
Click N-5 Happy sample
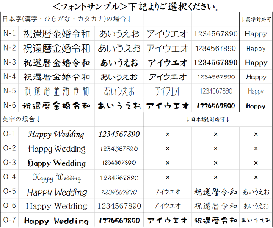(256, 92)
